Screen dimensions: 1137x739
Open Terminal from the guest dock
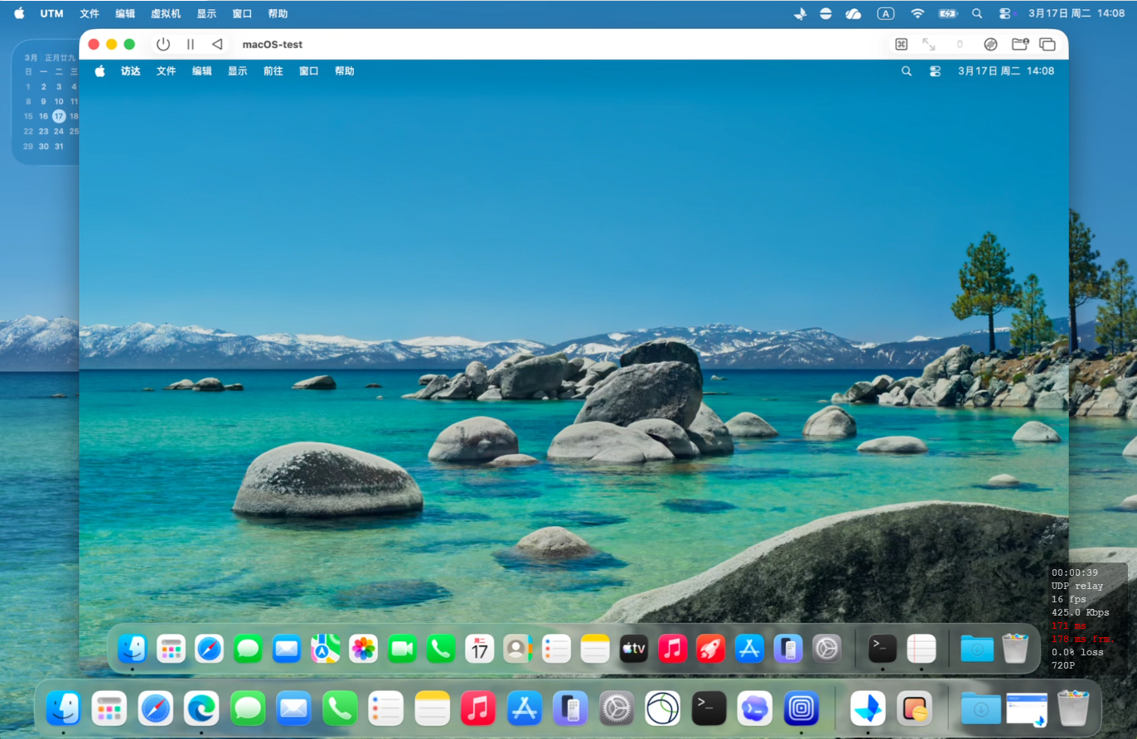[x=881, y=649]
